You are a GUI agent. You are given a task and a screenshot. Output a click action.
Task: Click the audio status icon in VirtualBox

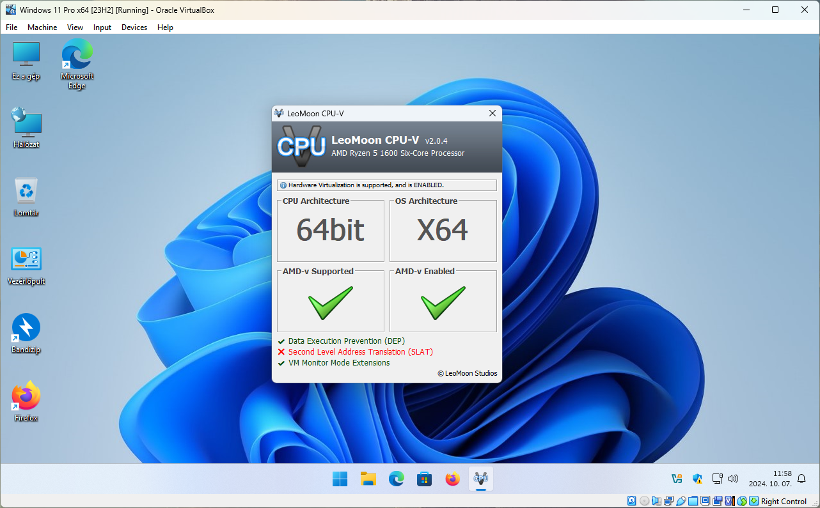point(657,501)
